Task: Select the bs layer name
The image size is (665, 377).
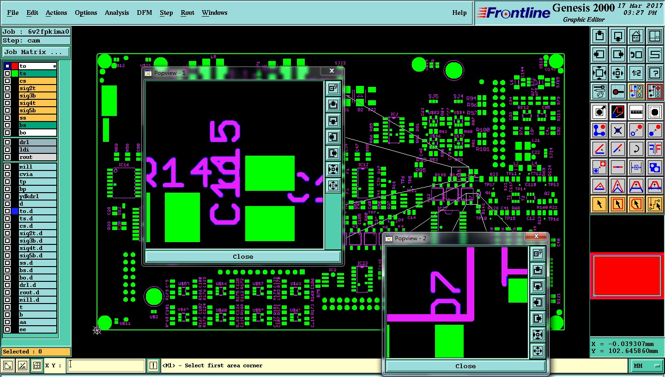Action: [37, 125]
